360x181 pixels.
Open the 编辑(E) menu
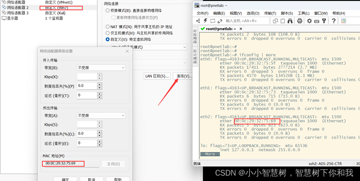coord(219,14)
